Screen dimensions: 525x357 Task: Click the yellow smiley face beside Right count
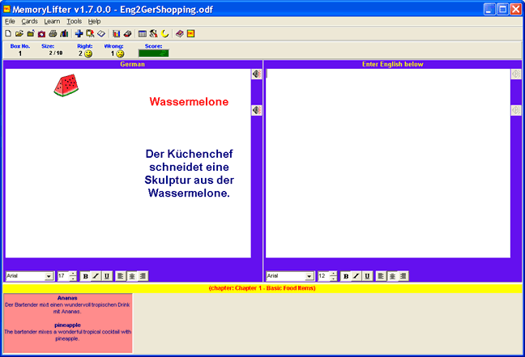88,53
